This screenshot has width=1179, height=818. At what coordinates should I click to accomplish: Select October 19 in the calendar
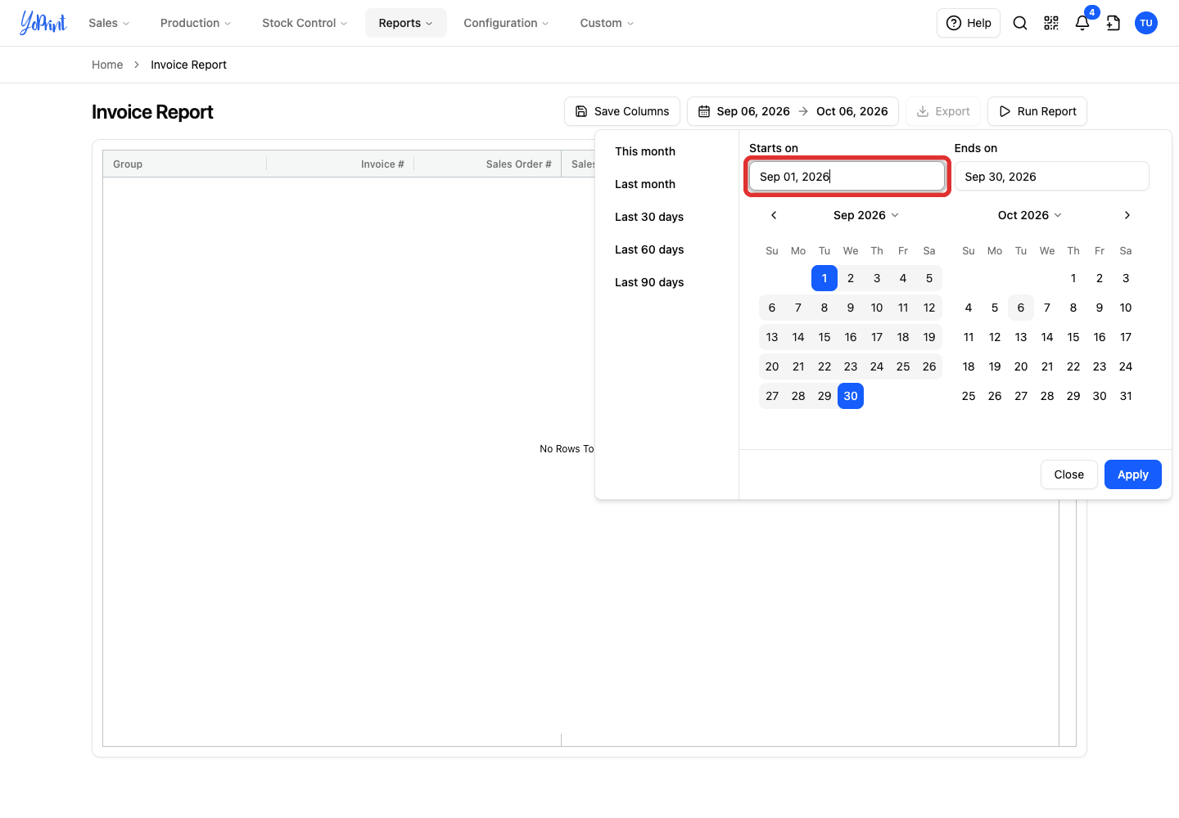[x=995, y=366]
